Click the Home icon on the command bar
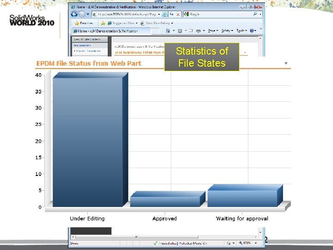 [x=168, y=31]
